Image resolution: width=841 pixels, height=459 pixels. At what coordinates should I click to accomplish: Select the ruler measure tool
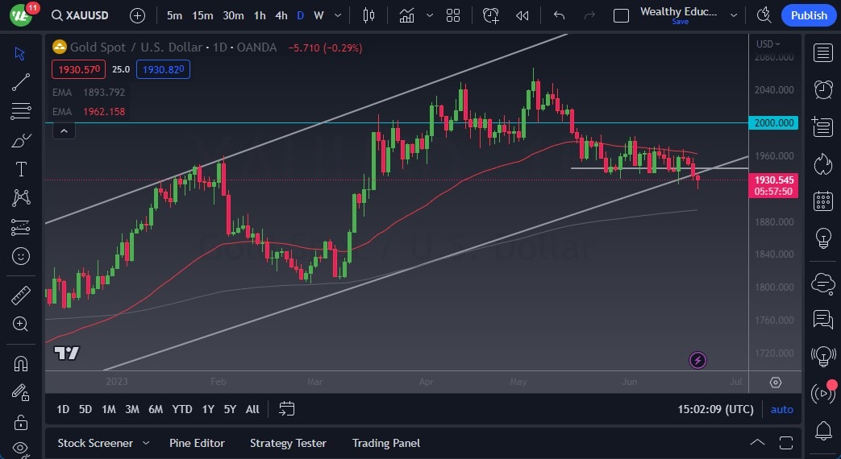[x=21, y=295]
